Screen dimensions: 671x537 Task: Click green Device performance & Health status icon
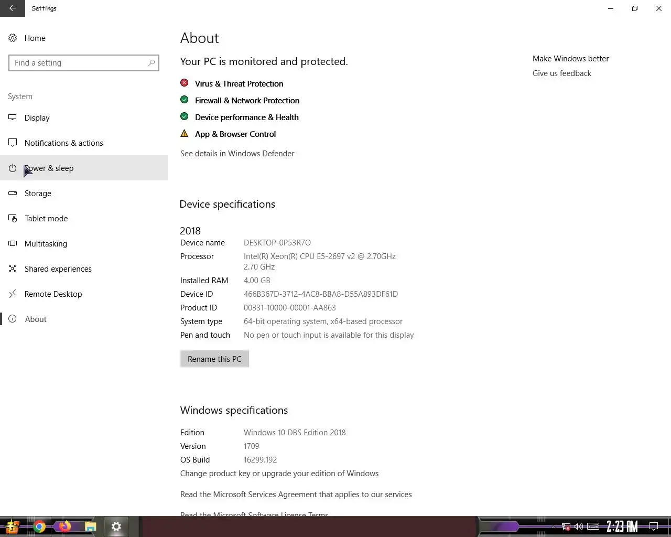pos(185,116)
